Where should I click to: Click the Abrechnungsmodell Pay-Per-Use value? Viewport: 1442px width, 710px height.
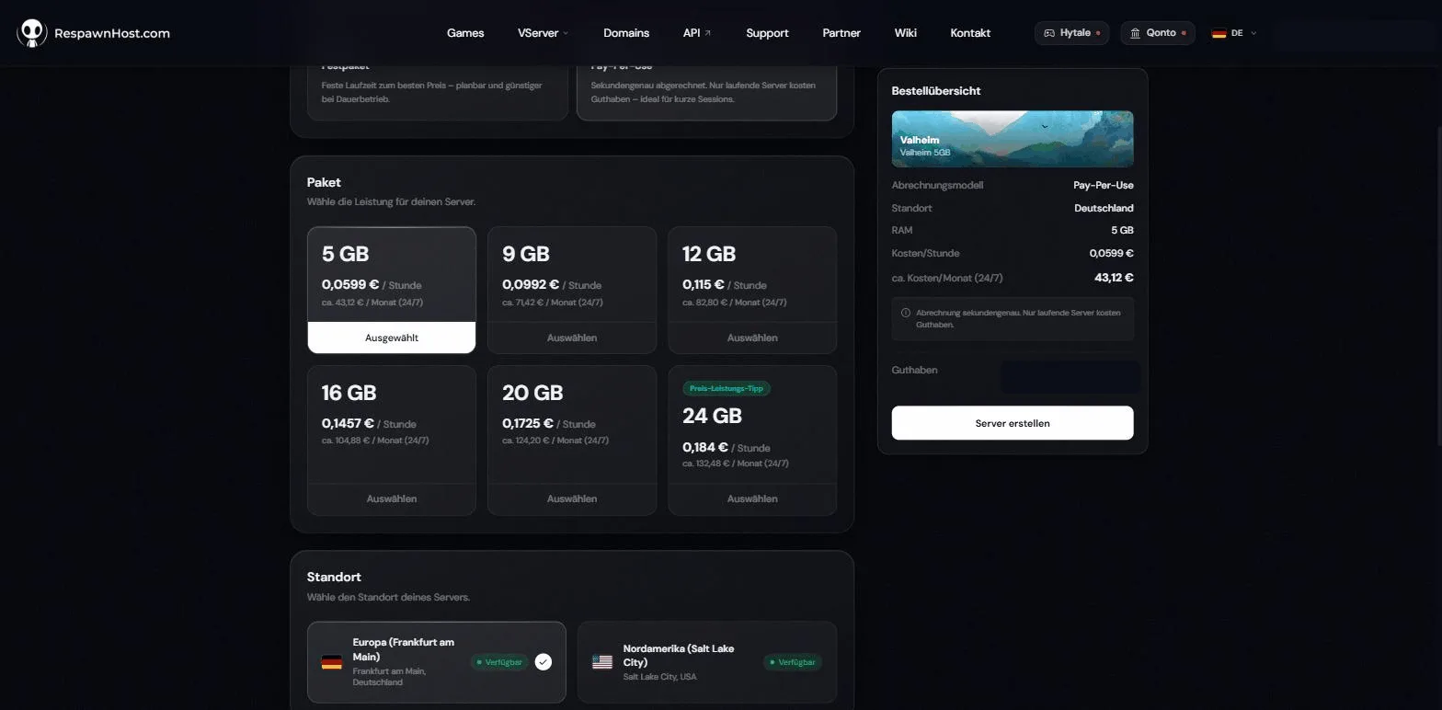click(1104, 185)
